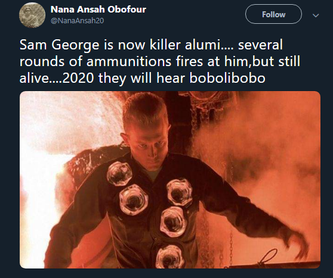The image size is (333, 278).
Task: Open the attached Terminator image
Action: (170, 180)
